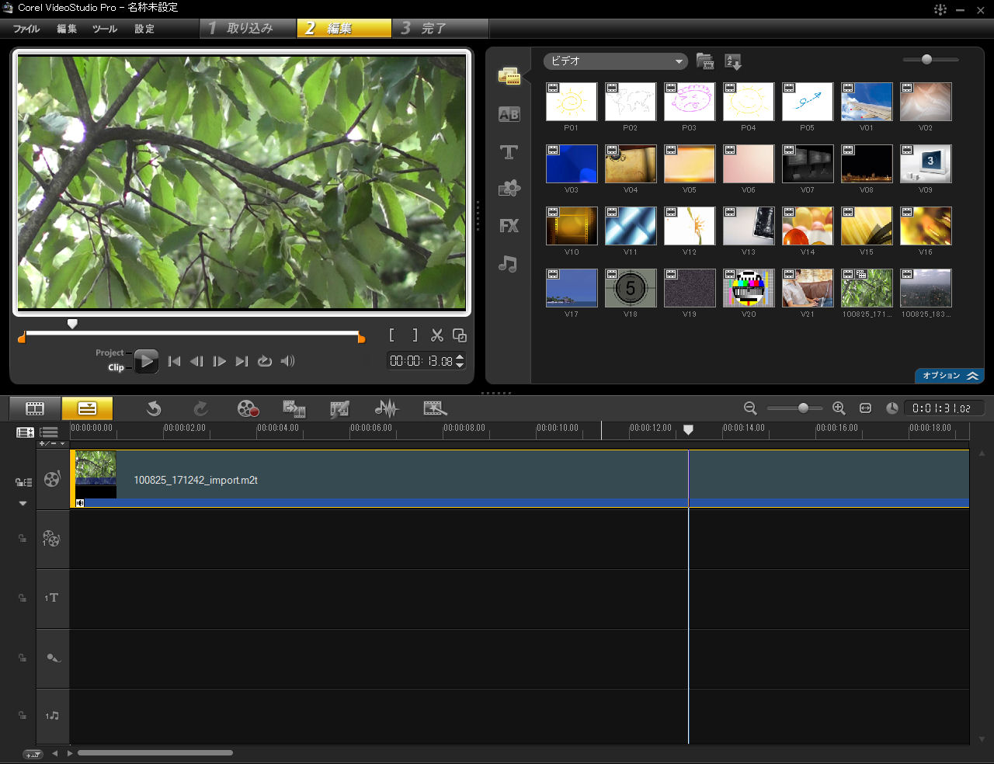Switch to the 取り込み step tab
994x764 pixels.
[248, 29]
